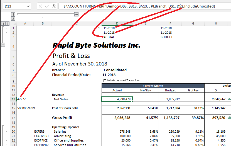231x146 pixels.
Task: Click Office and Supplies row label
Action: [69, 140]
